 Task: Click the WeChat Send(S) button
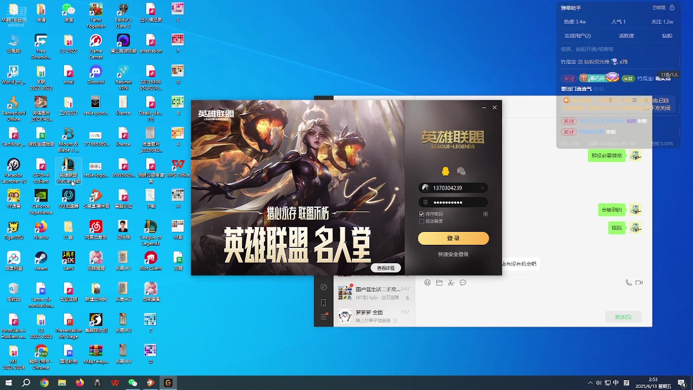(x=623, y=317)
